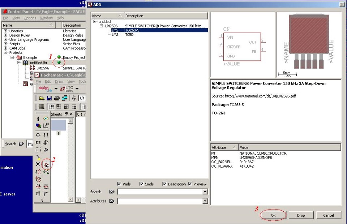
Task: Click the Cancel button
Action: coord(328,215)
